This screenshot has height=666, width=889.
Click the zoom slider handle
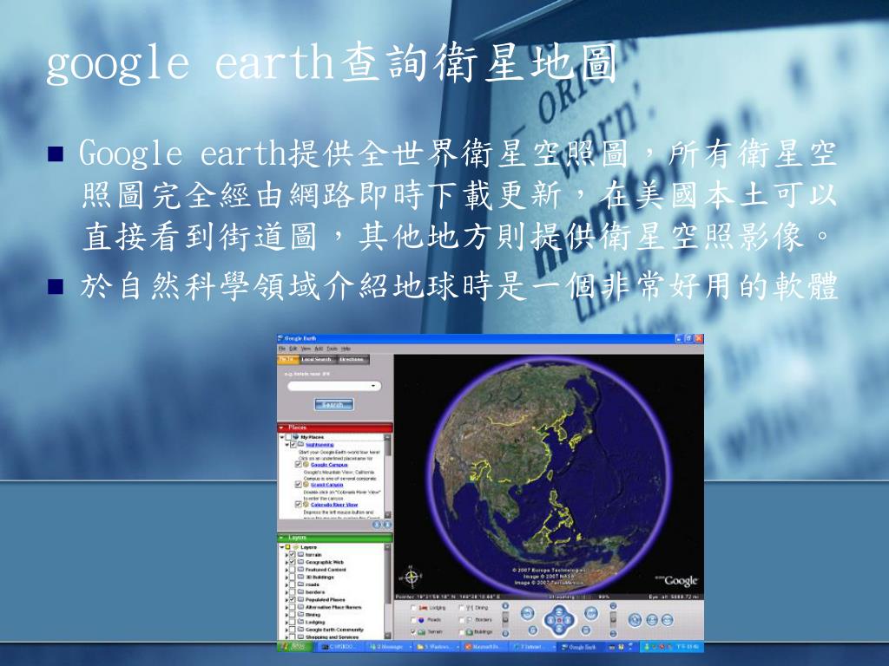point(506,618)
